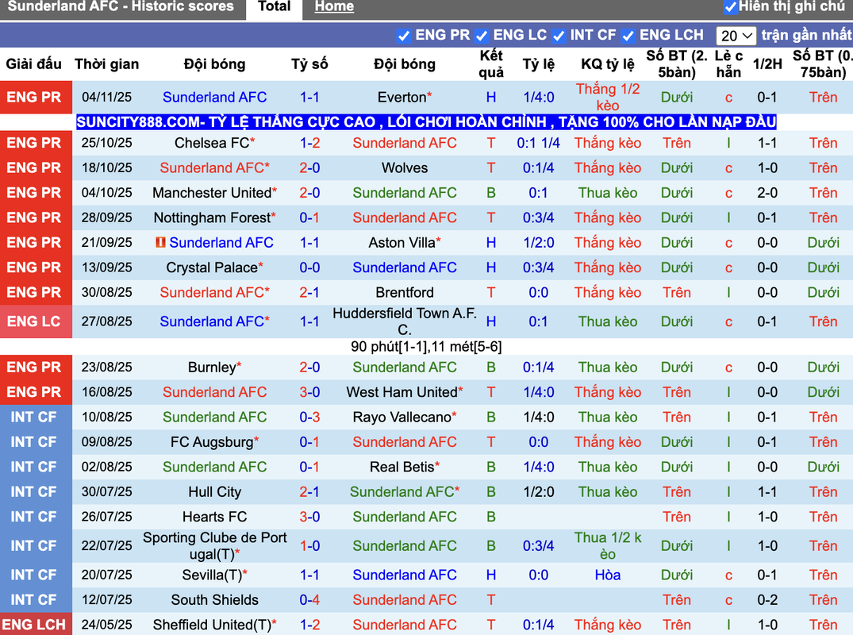Click the date 25/10/25
853x635 pixels.
(106, 143)
